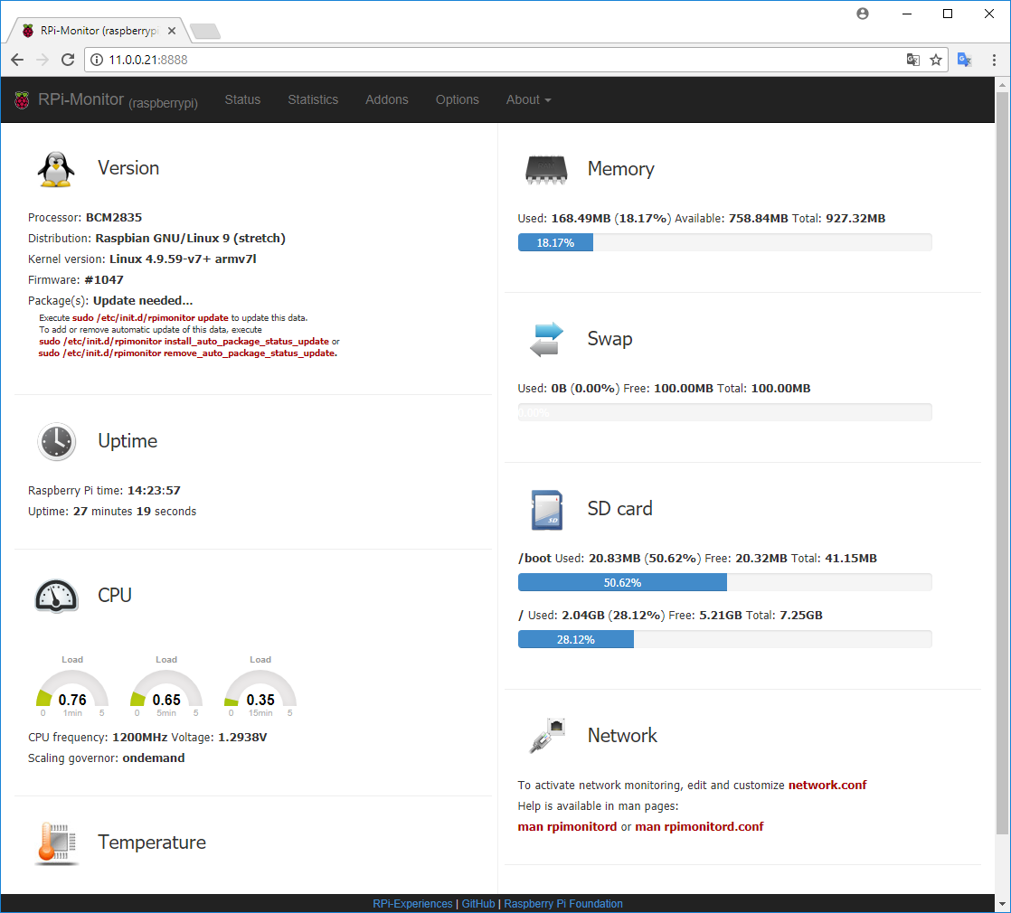Click the SD card icon
1011x913 pixels.
coord(547,510)
